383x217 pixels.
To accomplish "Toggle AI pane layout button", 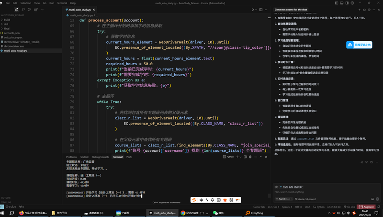I will 347,3.
